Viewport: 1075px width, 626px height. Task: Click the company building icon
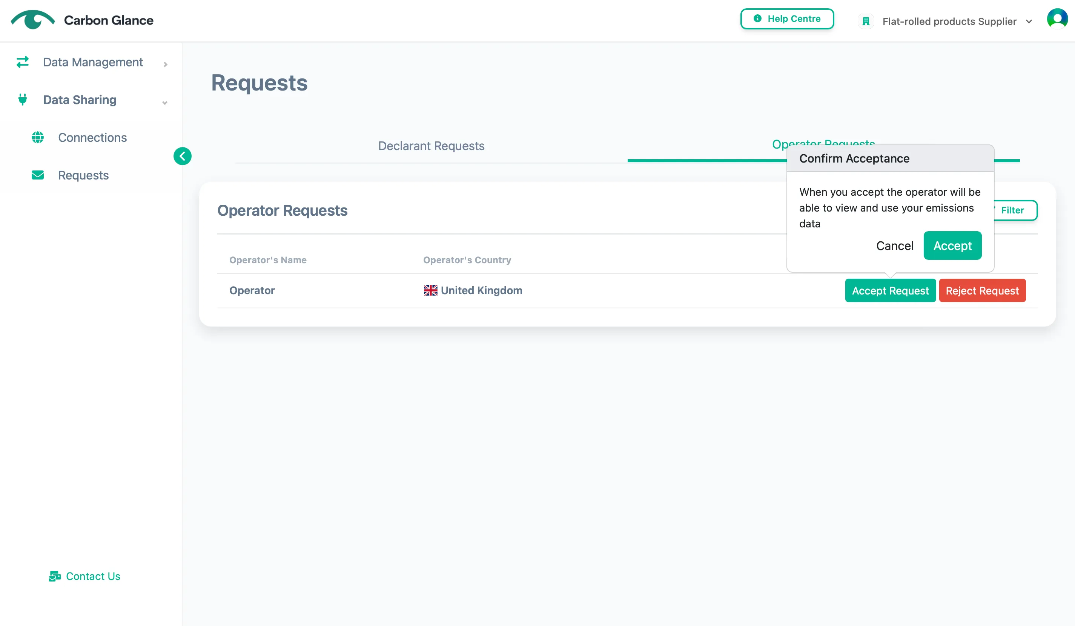866,21
